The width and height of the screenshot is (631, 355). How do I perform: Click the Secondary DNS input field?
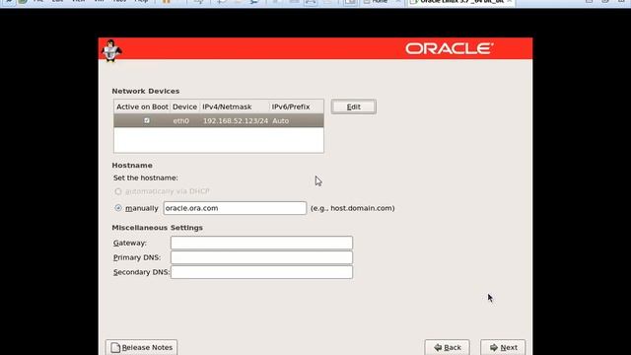tap(261, 272)
